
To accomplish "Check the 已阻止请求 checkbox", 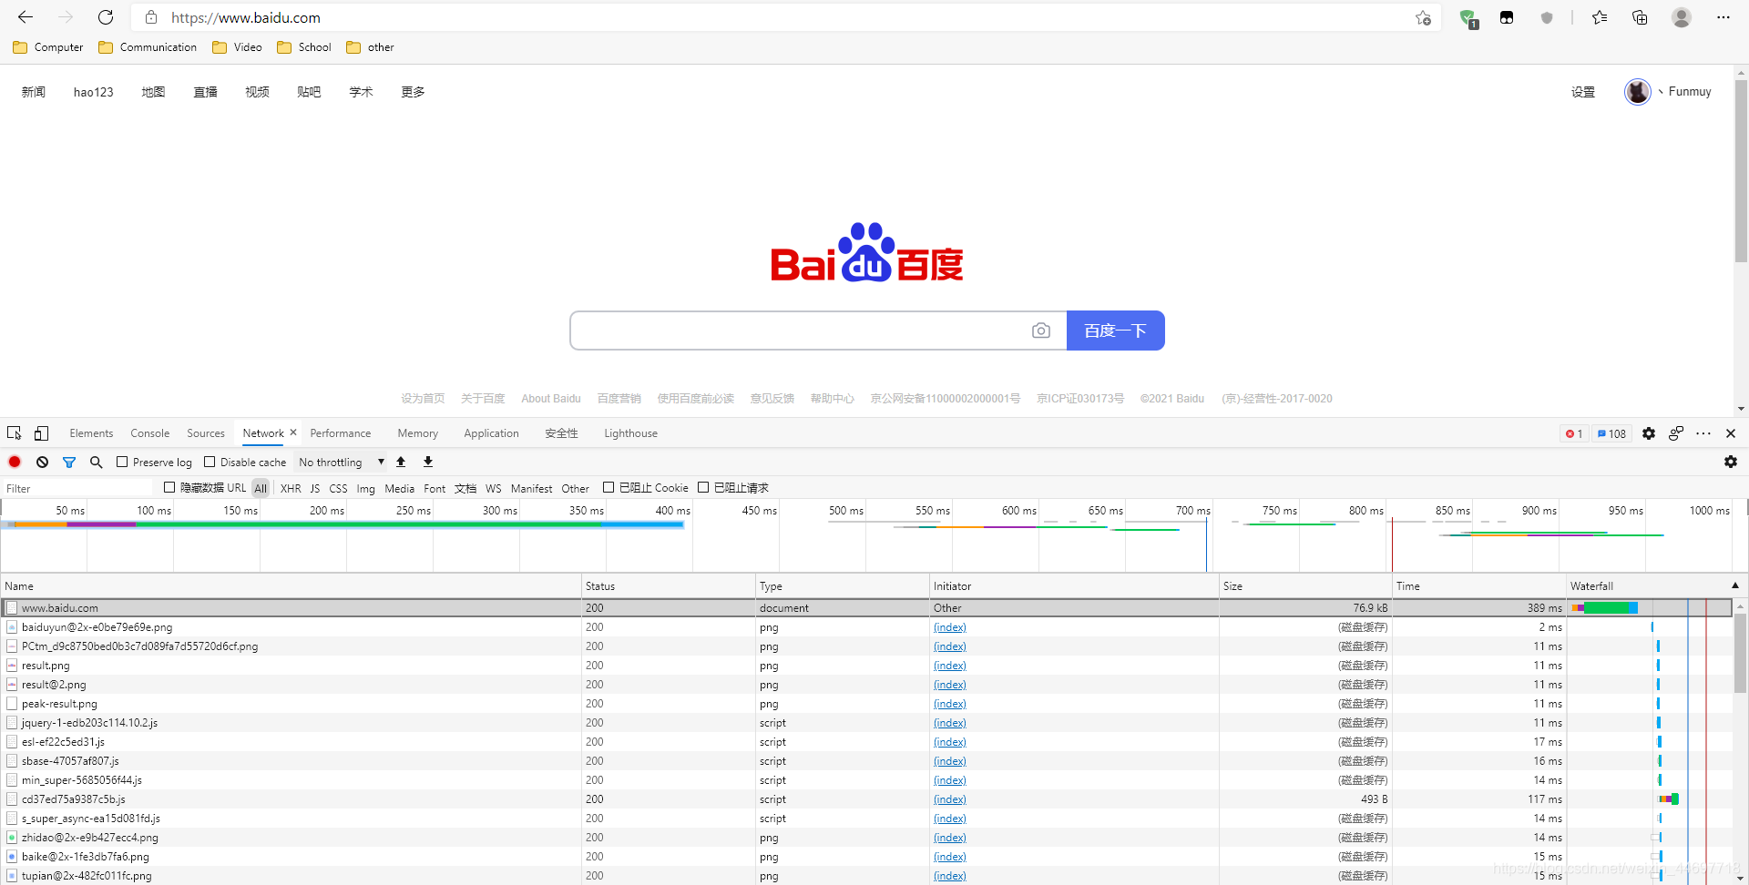I will (x=703, y=487).
